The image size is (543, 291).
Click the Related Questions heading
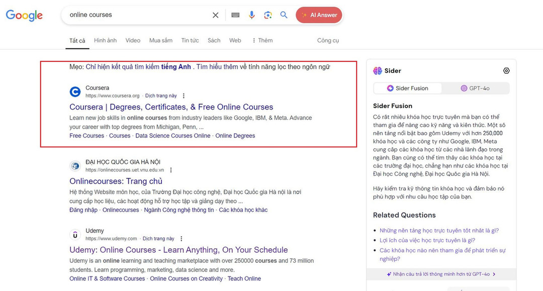click(x=404, y=215)
